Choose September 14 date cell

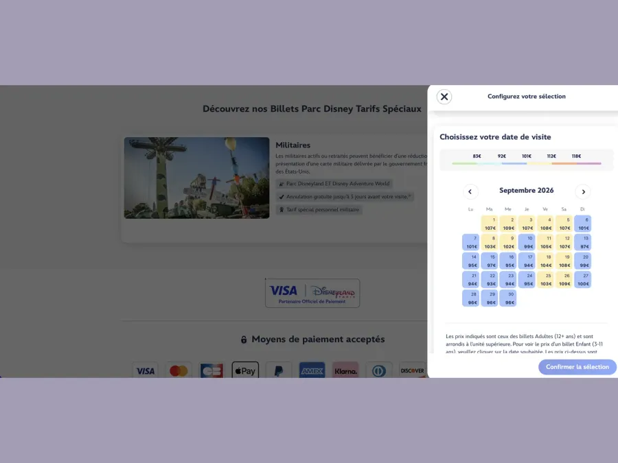click(470, 261)
